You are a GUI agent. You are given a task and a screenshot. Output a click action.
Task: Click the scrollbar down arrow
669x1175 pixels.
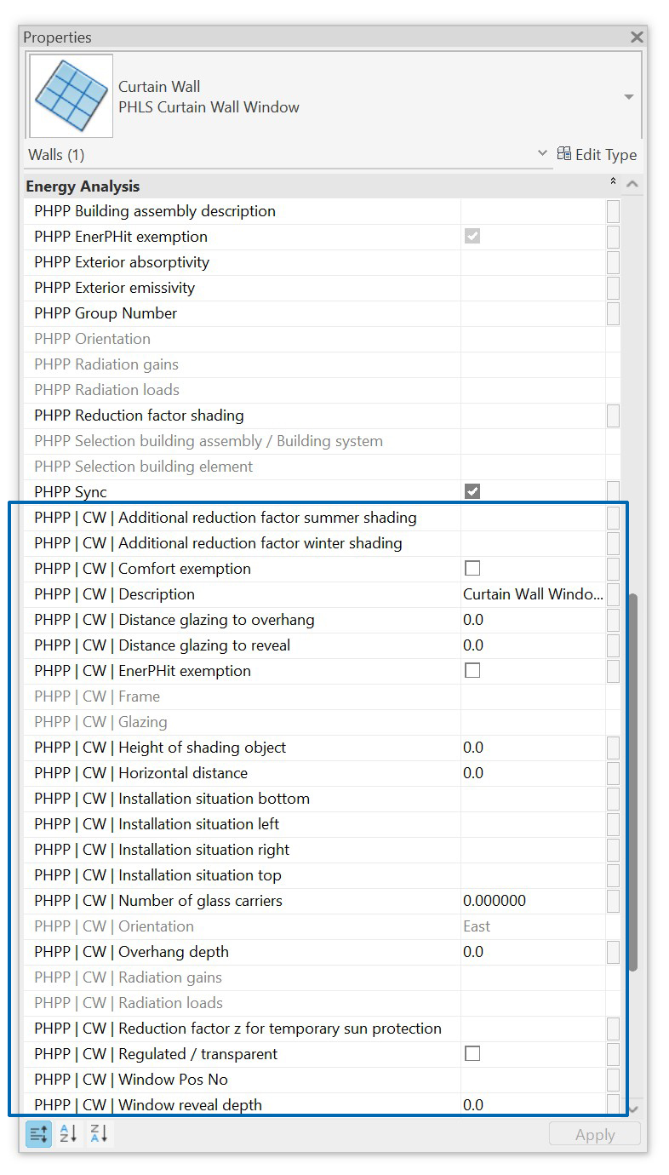(632, 1109)
